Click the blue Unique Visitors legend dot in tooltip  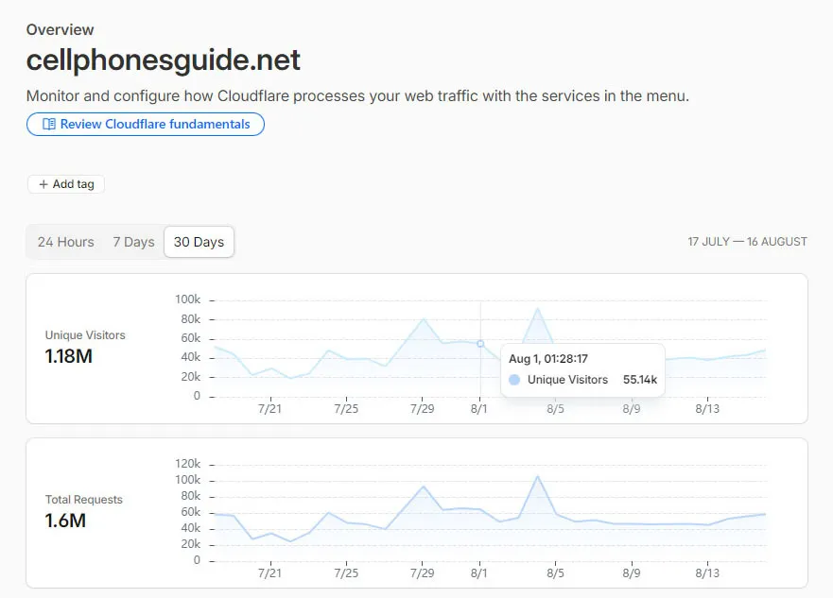514,380
